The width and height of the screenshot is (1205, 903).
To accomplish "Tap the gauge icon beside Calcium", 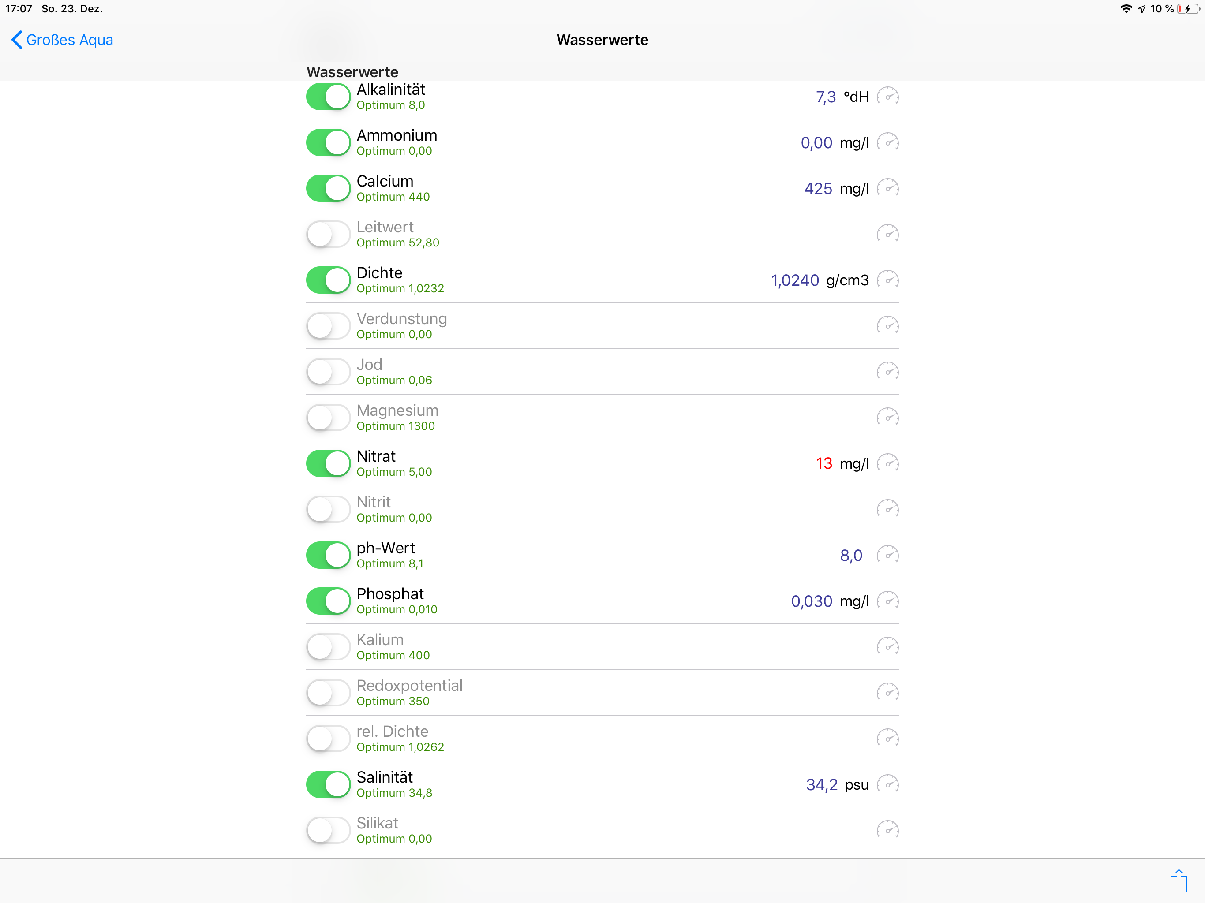I will click(x=887, y=188).
